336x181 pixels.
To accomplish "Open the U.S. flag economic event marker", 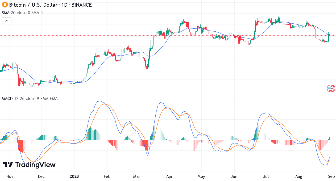I will [x=331, y=88].
